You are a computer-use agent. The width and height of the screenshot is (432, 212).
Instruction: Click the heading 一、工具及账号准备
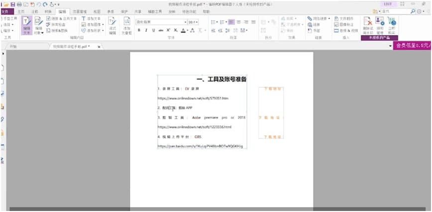[x=221, y=80]
